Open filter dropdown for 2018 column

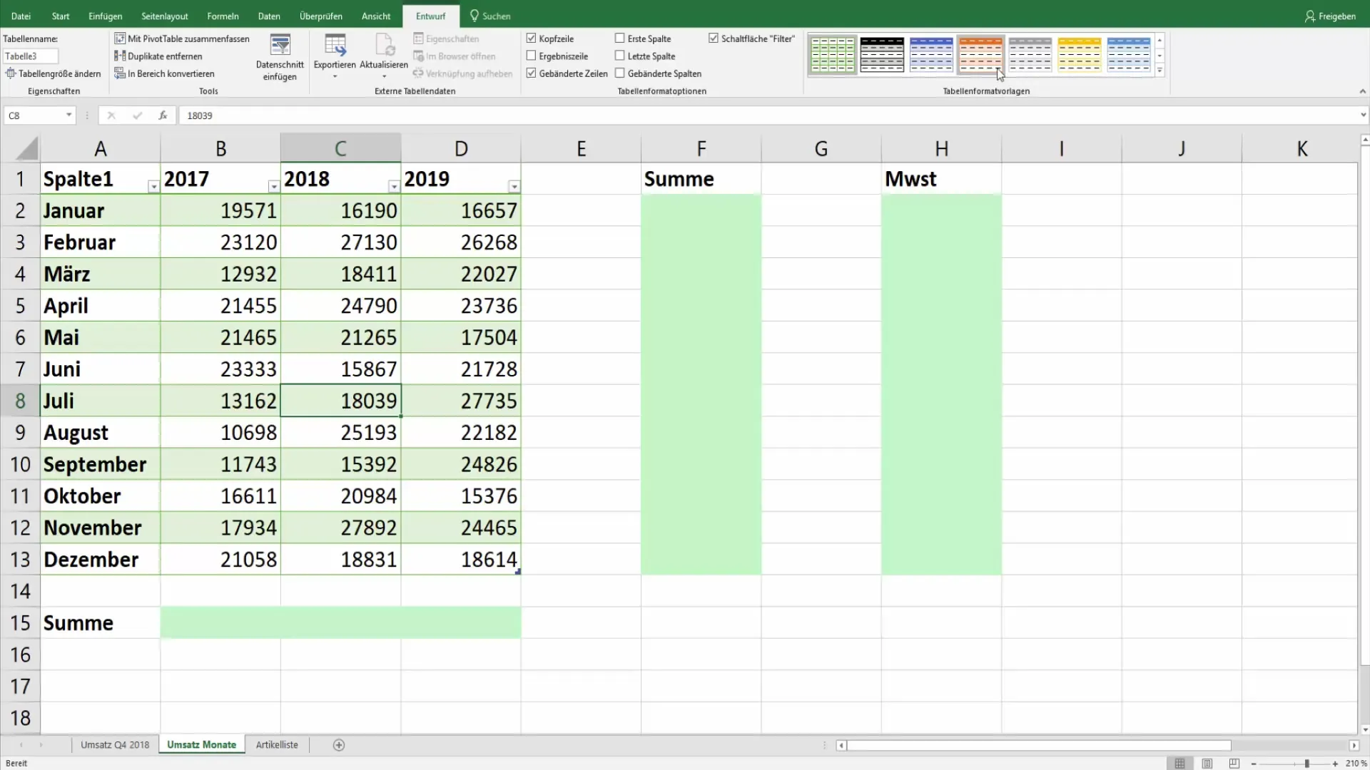(x=394, y=187)
